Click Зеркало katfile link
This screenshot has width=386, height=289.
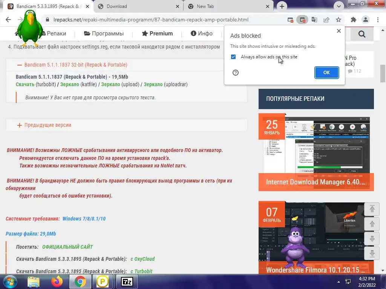pyautogui.click(x=70, y=84)
